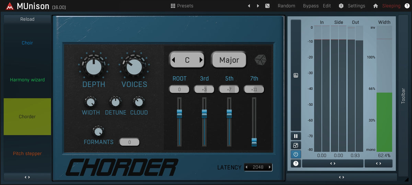The height and width of the screenshot is (185, 412).
Task: Click the FORMANTS knob
Action: tap(99, 131)
